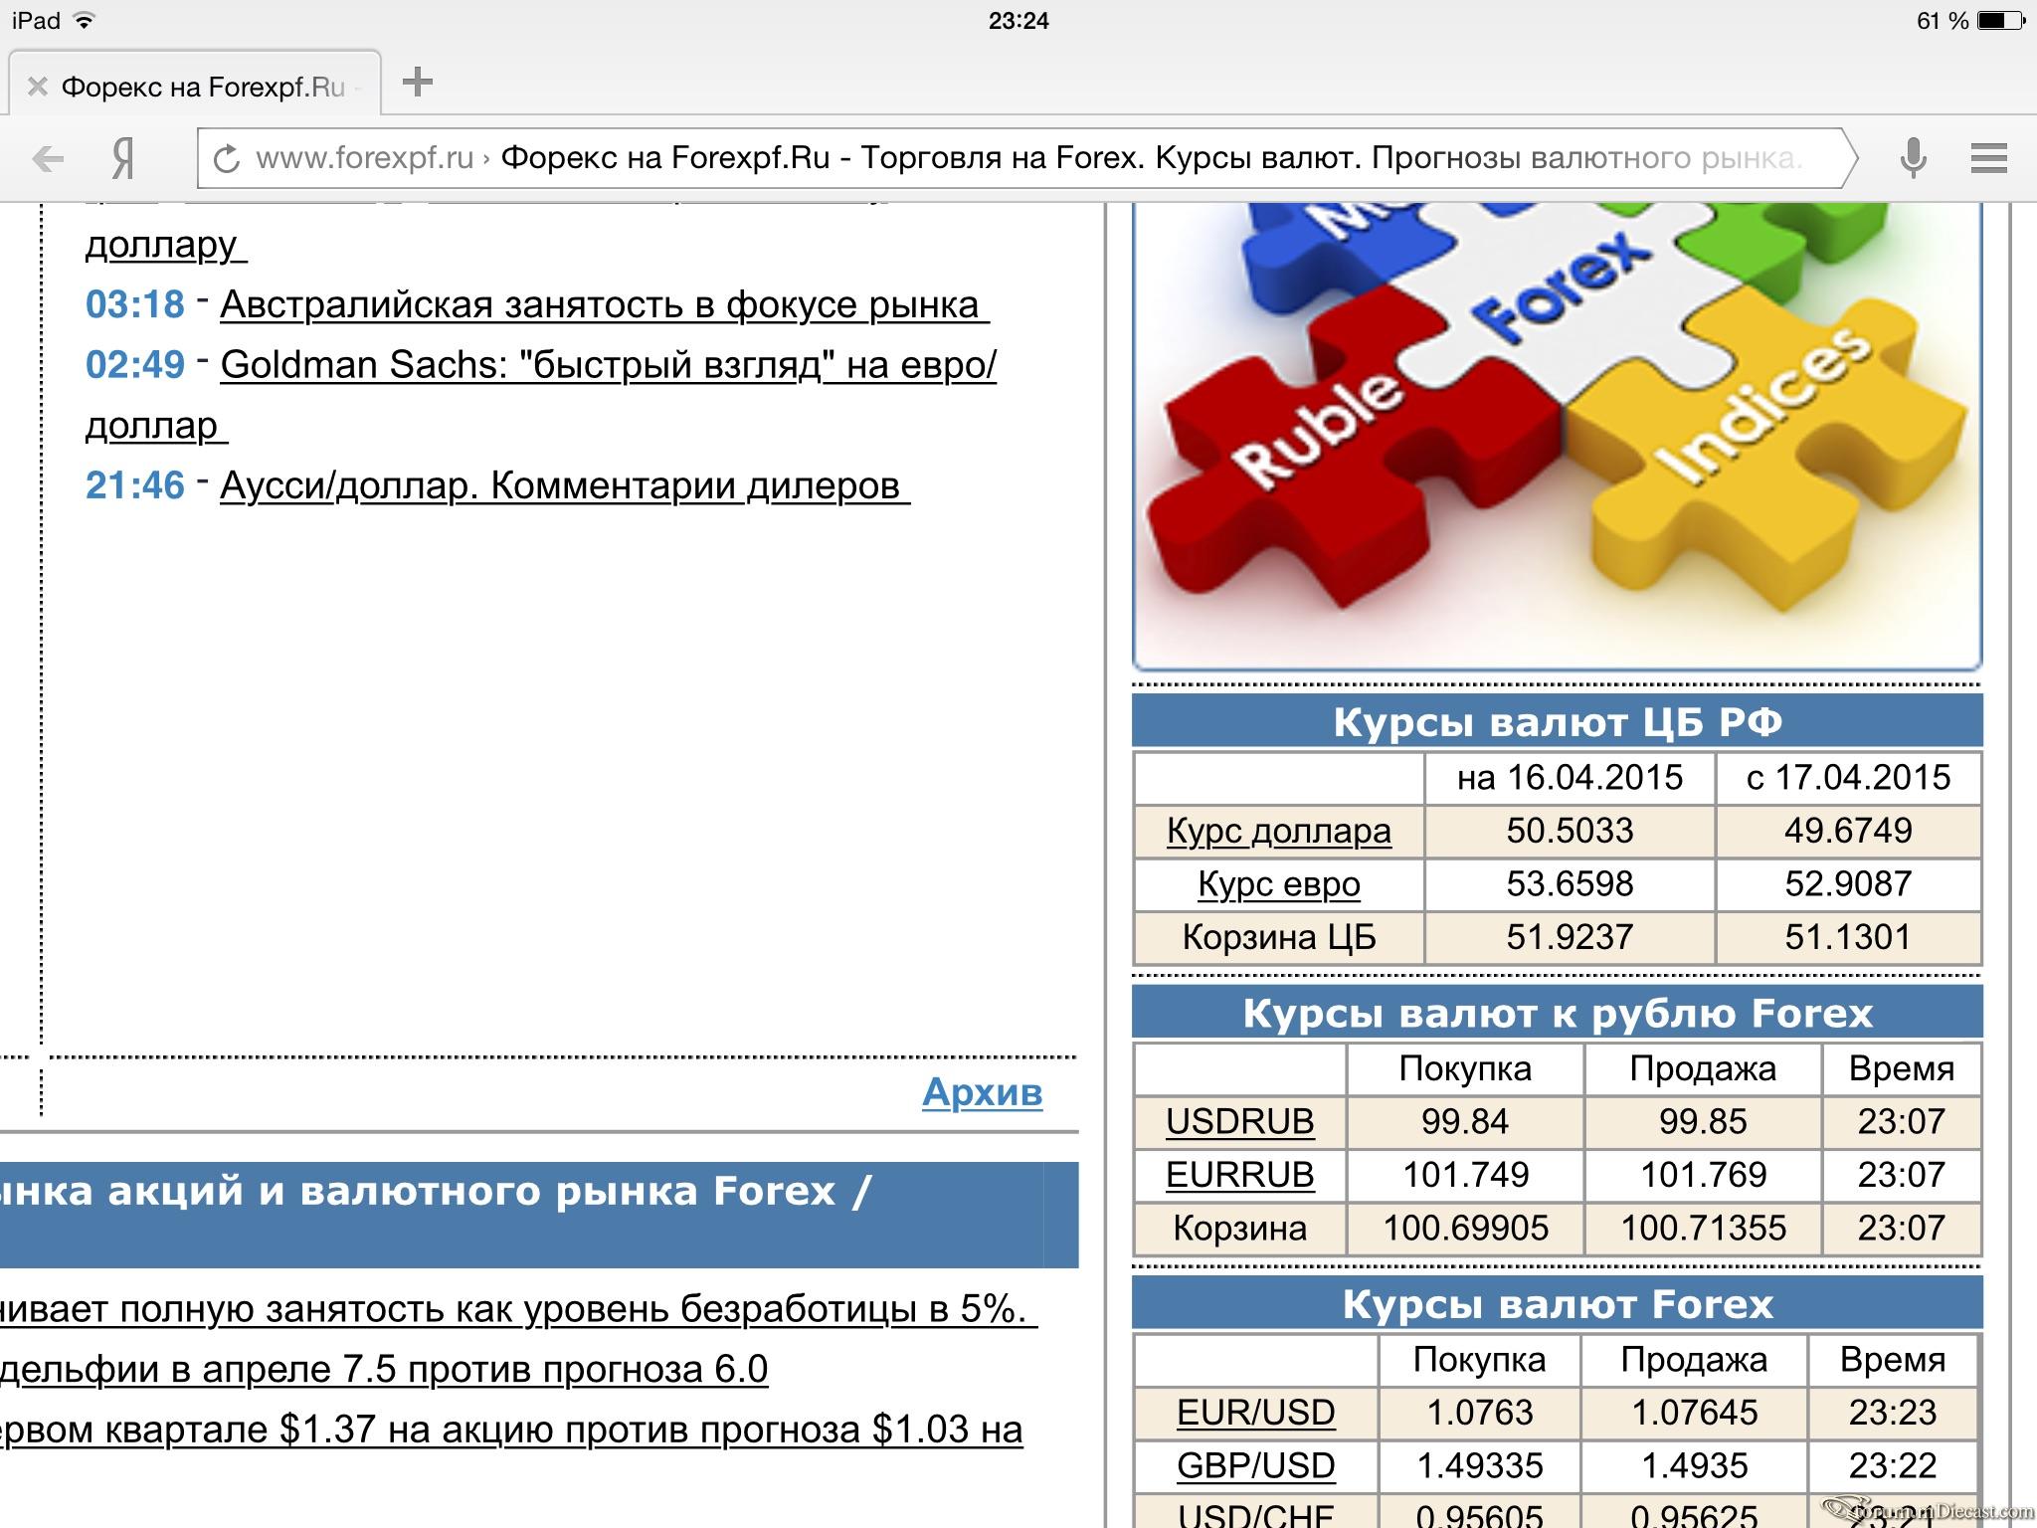Click USDRUB sell price 99.85
Screen dimensions: 2037x1528
1703,1121
